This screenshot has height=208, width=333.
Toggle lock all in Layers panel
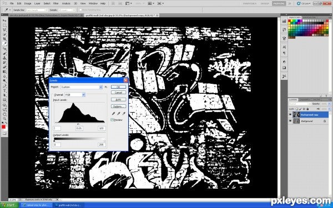point(307,109)
